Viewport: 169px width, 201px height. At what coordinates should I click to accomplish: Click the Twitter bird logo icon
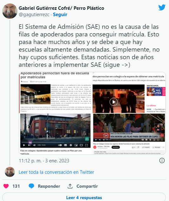pyautogui.click(x=162, y=7)
